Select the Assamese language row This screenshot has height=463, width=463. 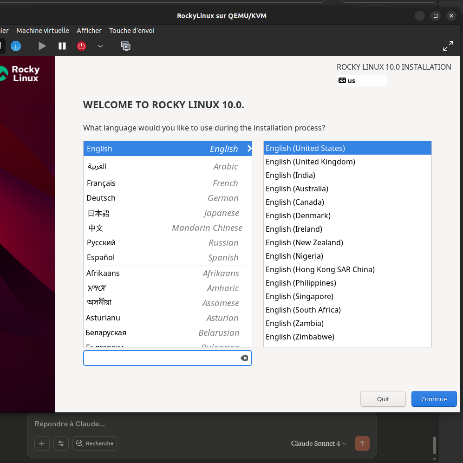point(168,303)
